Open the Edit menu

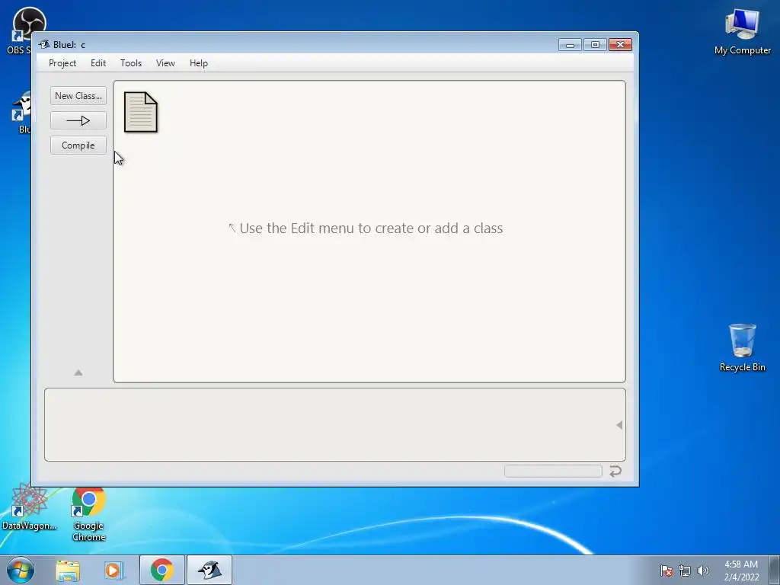[98, 63]
